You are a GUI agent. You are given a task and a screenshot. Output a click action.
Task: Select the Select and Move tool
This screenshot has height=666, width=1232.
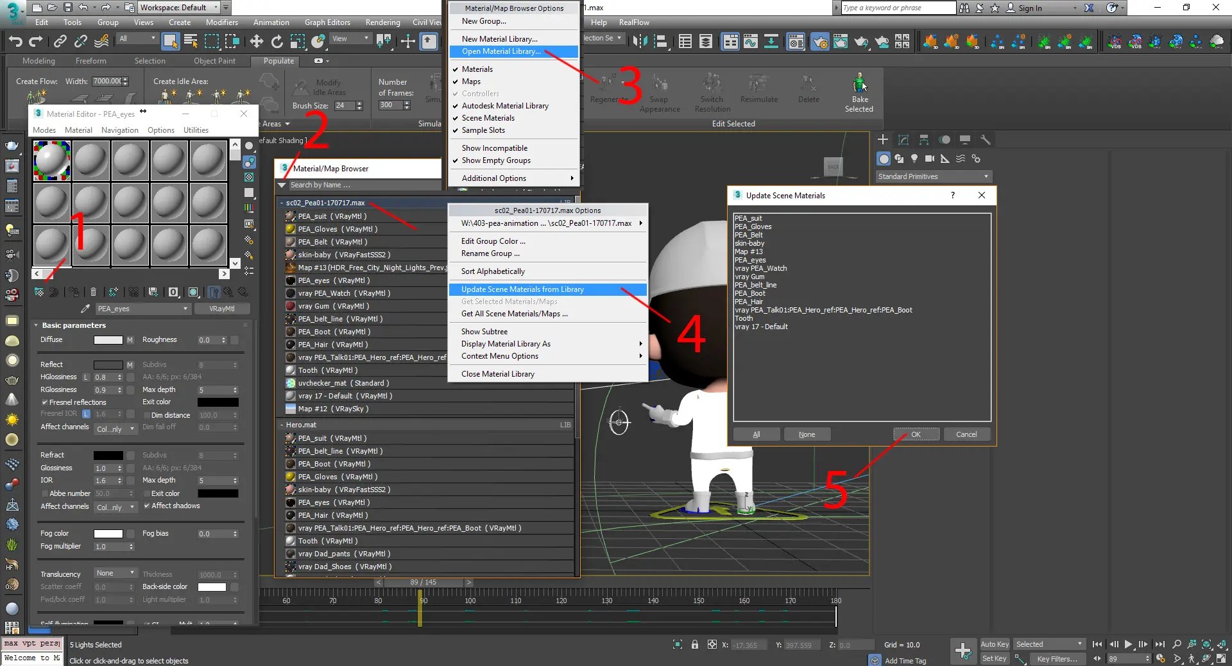coord(256,42)
